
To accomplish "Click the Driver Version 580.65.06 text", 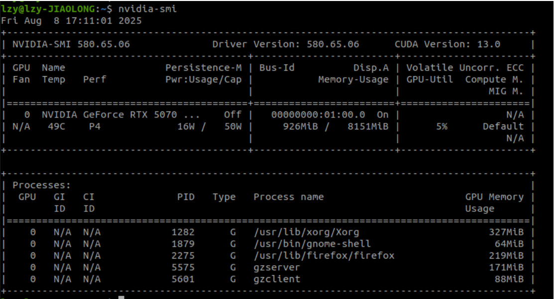I will point(285,44).
